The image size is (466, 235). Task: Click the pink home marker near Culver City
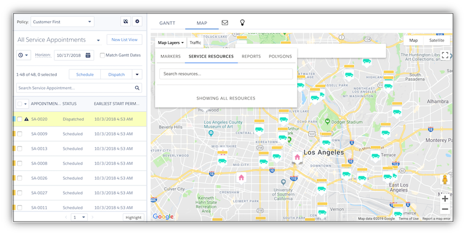(241, 178)
